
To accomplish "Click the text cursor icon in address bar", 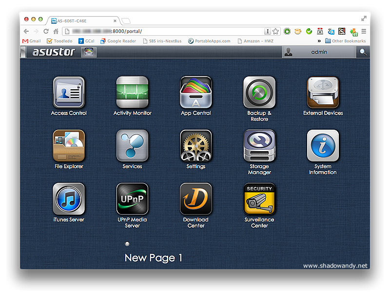I will [267, 31].
